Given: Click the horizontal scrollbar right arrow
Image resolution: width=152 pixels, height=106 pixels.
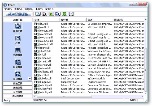Looking at the screenshot, I should pos(143,96).
